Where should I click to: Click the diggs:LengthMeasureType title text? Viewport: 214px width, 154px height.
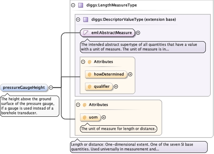(111, 5)
